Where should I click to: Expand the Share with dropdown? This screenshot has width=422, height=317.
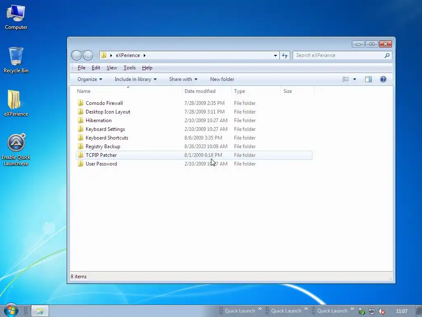(183, 79)
